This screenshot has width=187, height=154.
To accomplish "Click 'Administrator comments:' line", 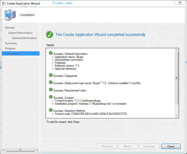I will pos(69,60).
